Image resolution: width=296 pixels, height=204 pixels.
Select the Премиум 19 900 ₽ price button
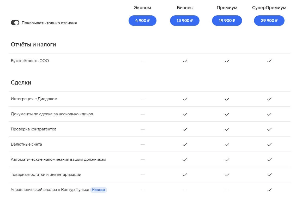pyautogui.click(x=227, y=21)
